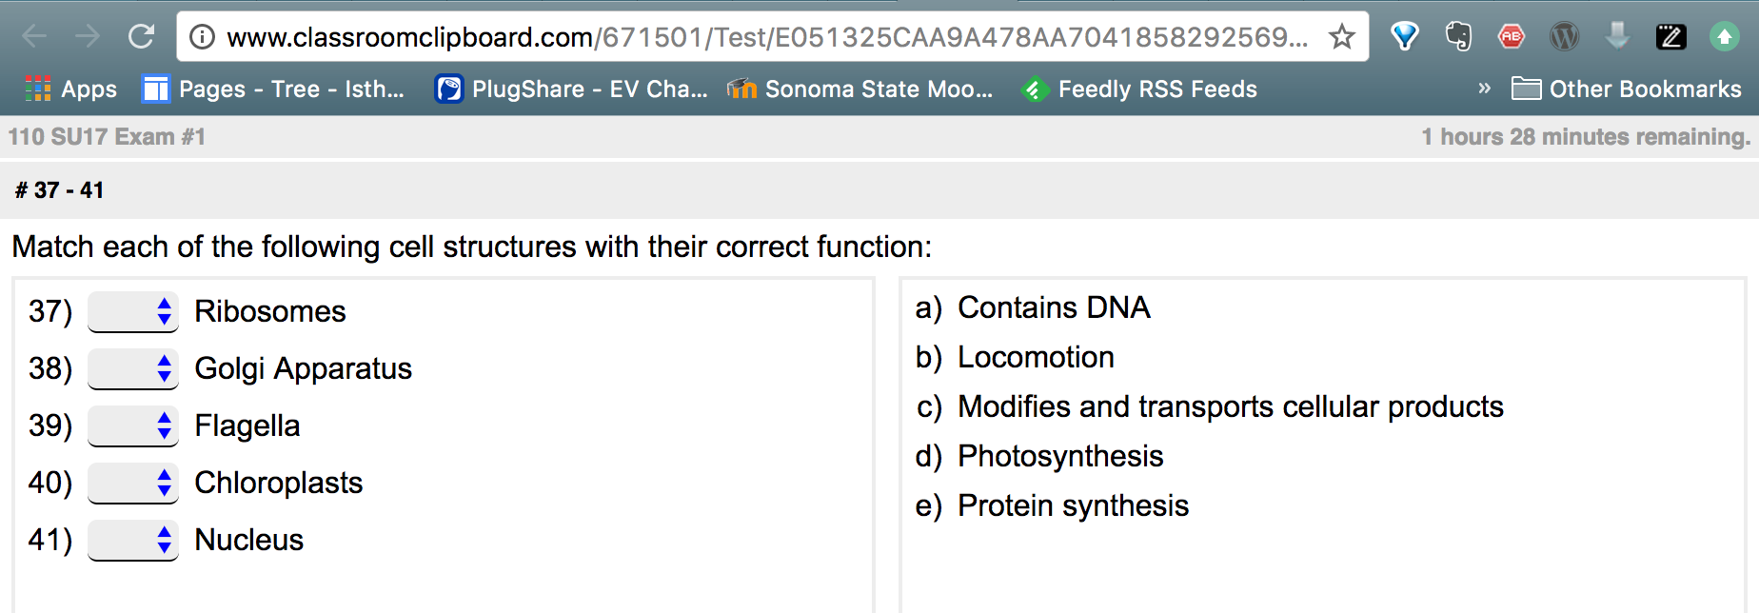Viewport: 1759px width, 613px height.
Task: Open the Feedly RSS Feeds bookmark
Action: 1138,89
